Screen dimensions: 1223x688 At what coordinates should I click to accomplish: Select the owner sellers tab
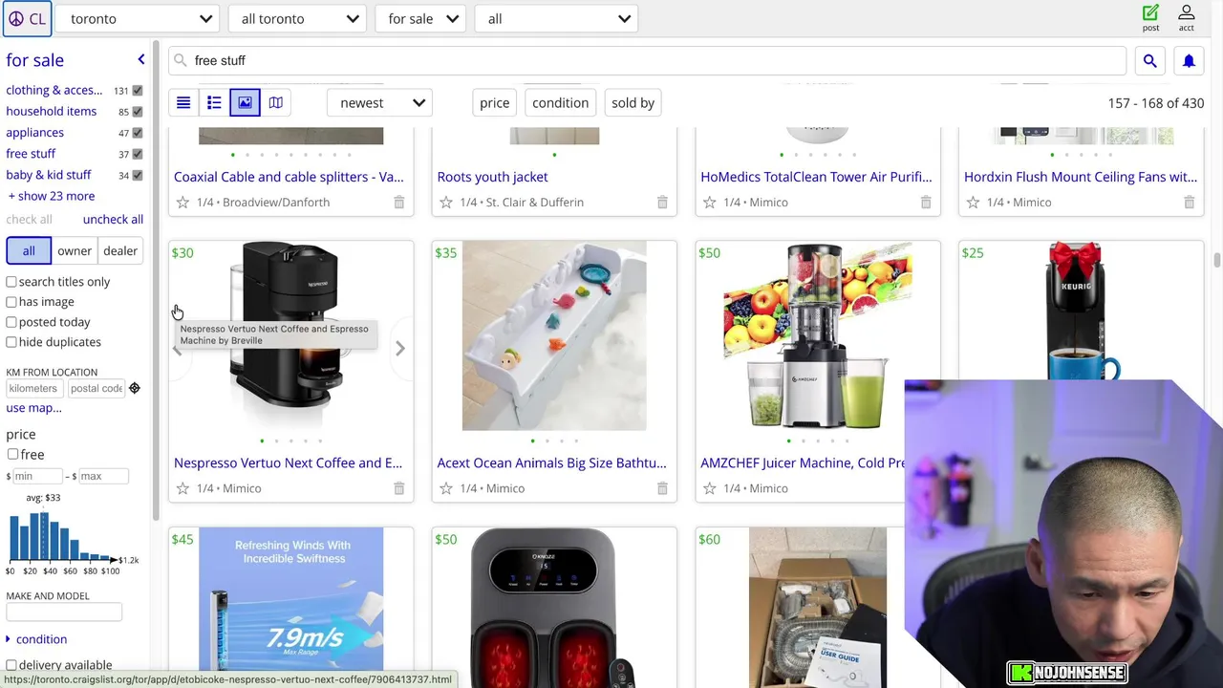75,250
